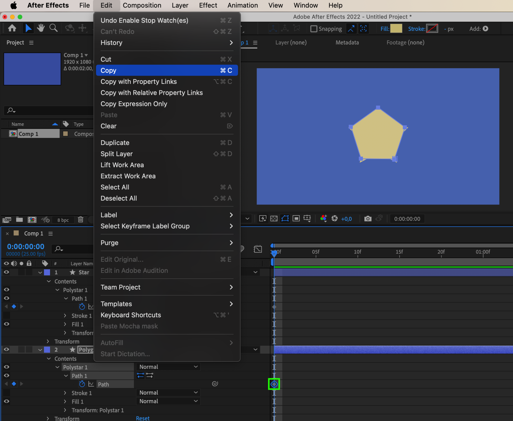The width and height of the screenshot is (513, 421).
Task: Click the Home icon in toolbar
Action: pos(12,28)
